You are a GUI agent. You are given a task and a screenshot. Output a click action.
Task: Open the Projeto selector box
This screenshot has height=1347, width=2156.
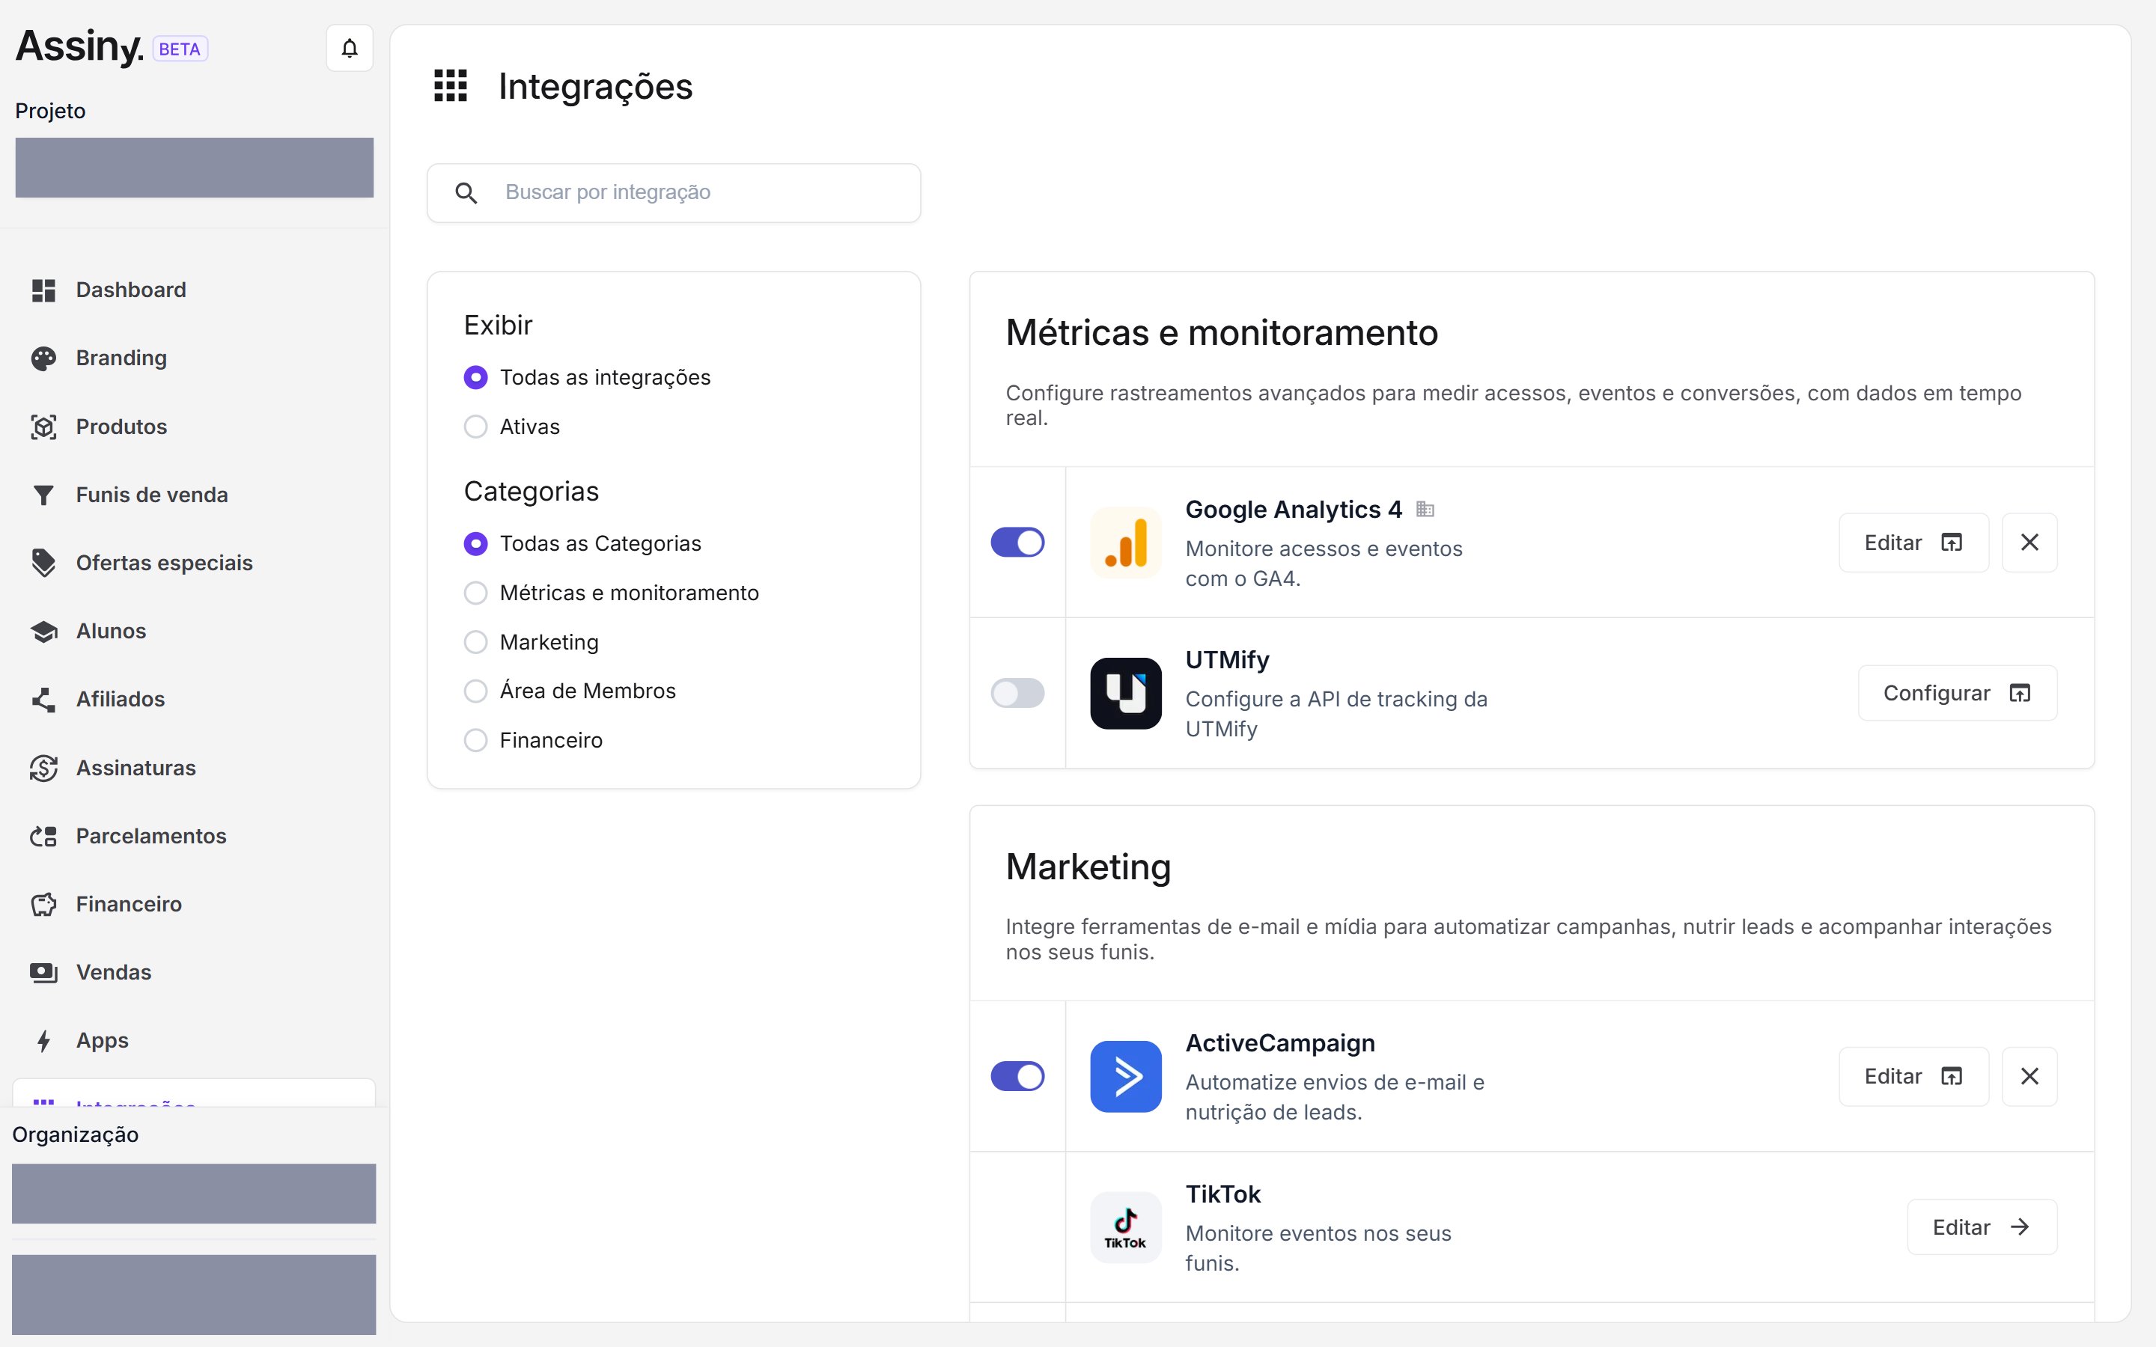[194, 168]
